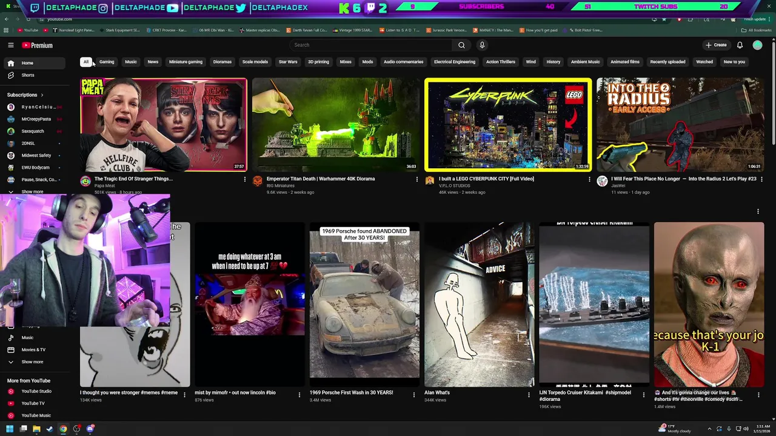This screenshot has height=436, width=776.
Task: Open the YouTube hamburger guide menu
Action: [x=11, y=45]
